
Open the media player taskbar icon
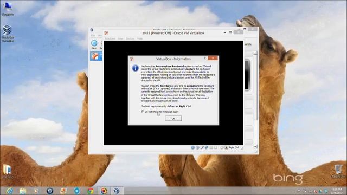pyautogui.click(x=36, y=191)
